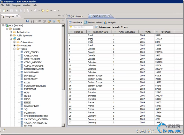Open the Administration monitor icon in Navigator
This screenshot has width=184, height=135.
click(28, 21)
